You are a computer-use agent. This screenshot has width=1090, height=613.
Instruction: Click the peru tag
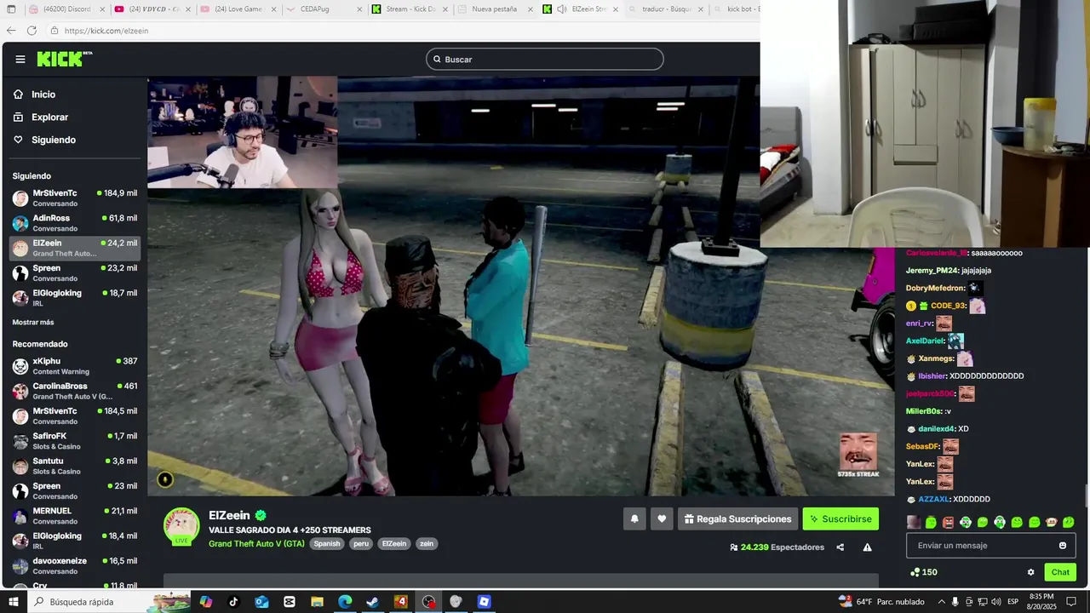(x=361, y=543)
